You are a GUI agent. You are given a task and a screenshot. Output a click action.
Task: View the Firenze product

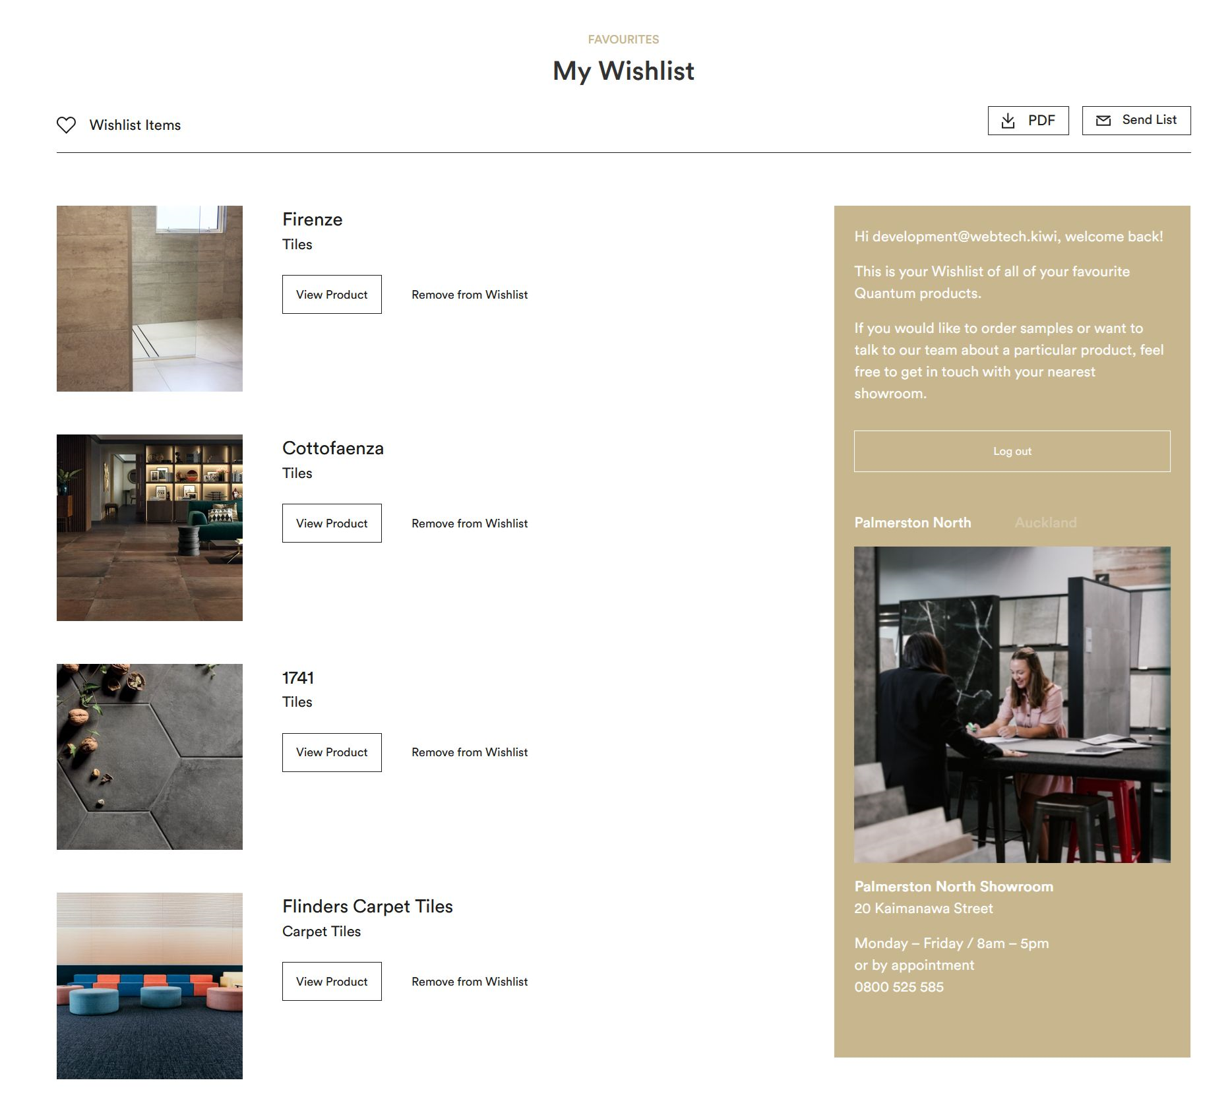pos(332,294)
